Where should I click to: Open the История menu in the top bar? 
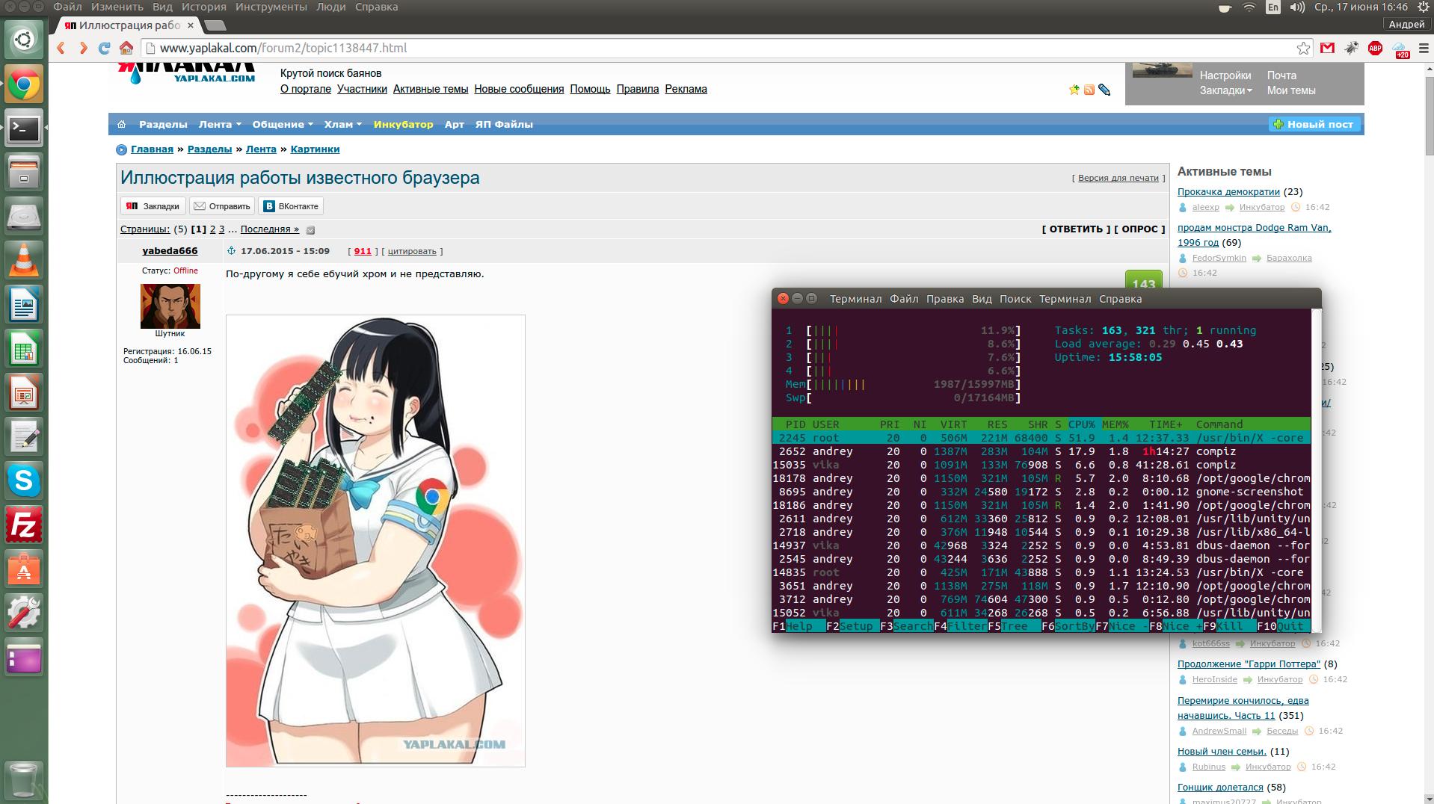coord(203,7)
